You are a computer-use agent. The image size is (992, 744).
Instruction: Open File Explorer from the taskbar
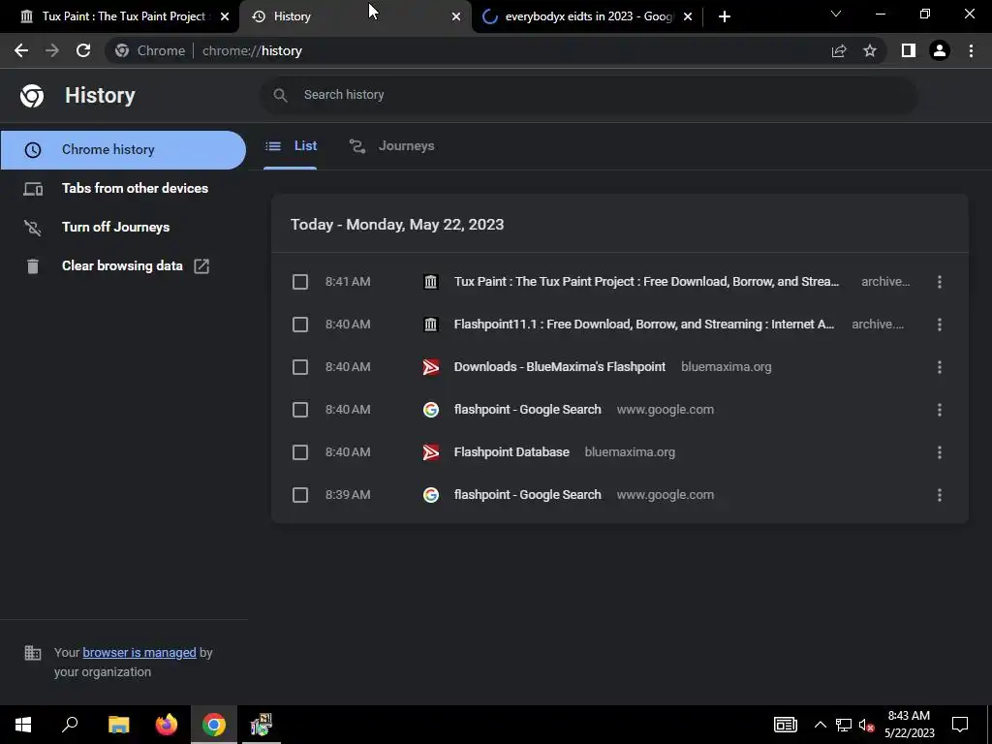[x=118, y=725]
